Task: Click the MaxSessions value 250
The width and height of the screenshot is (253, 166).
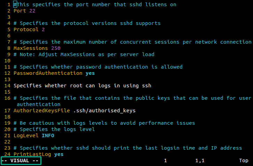Action: click(x=56, y=48)
